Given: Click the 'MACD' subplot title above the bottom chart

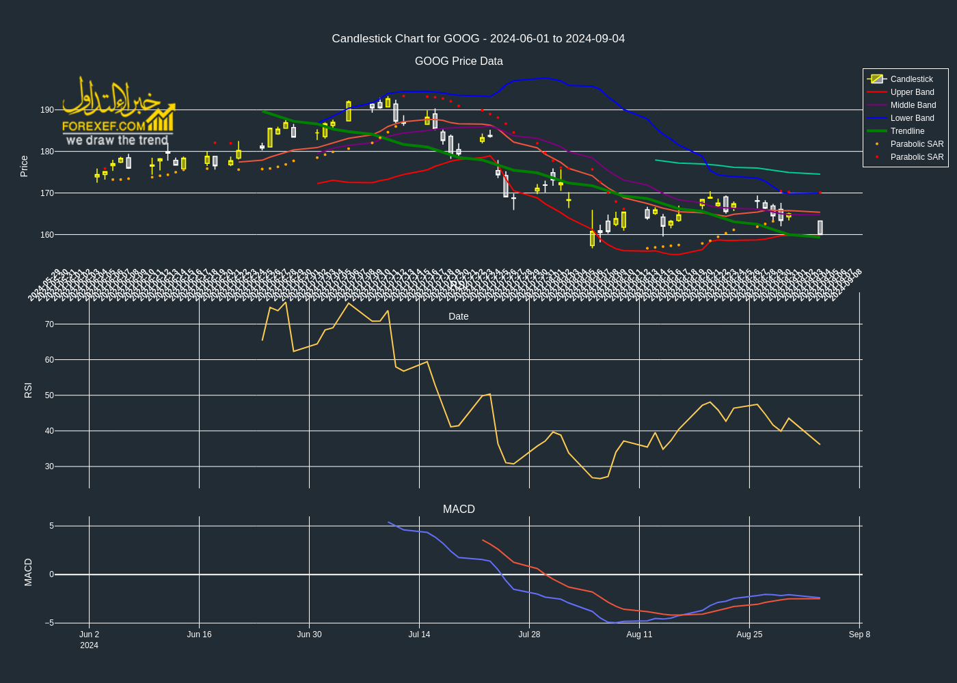Looking at the screenshot, I should 459,510.
